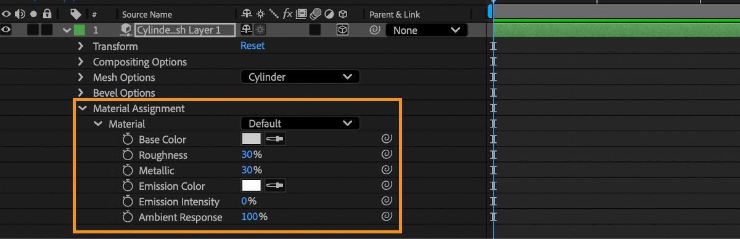Click the Emission Color stopwatch
Image resolution: width=740 pixels, height=239 pixels.
pyautogui.click(x=128, y=185)
